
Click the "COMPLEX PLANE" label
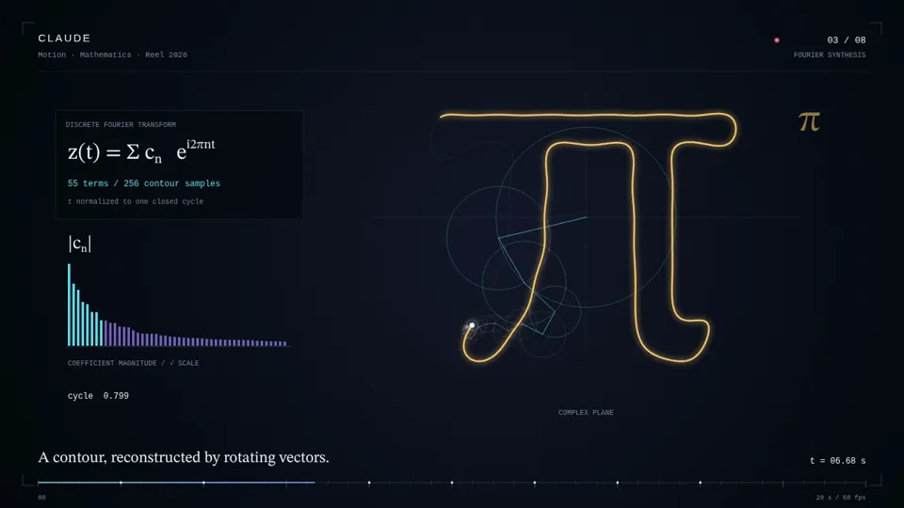(x=586, y=412)
